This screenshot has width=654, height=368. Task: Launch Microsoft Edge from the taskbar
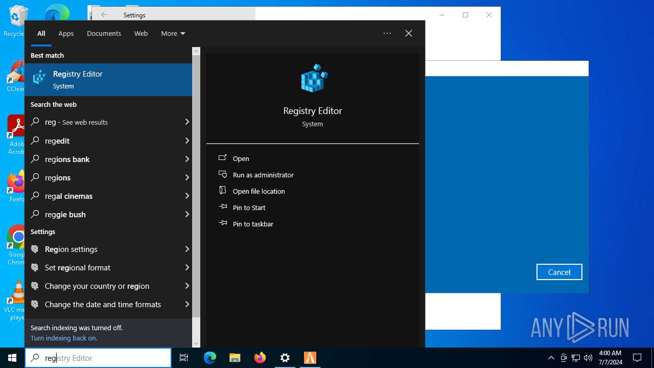tap(210, 358)
